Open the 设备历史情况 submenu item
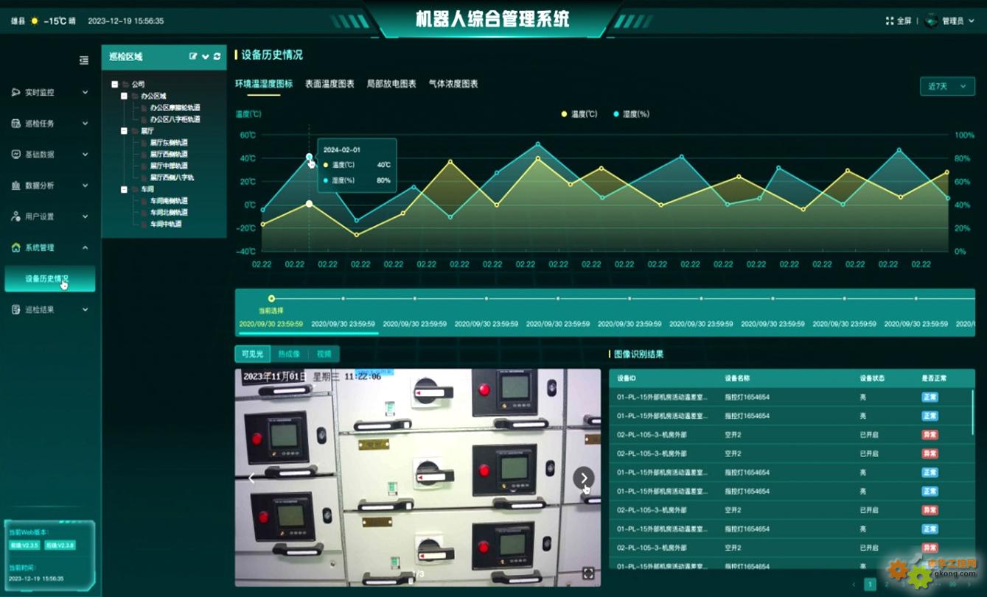 coord(50,279)
